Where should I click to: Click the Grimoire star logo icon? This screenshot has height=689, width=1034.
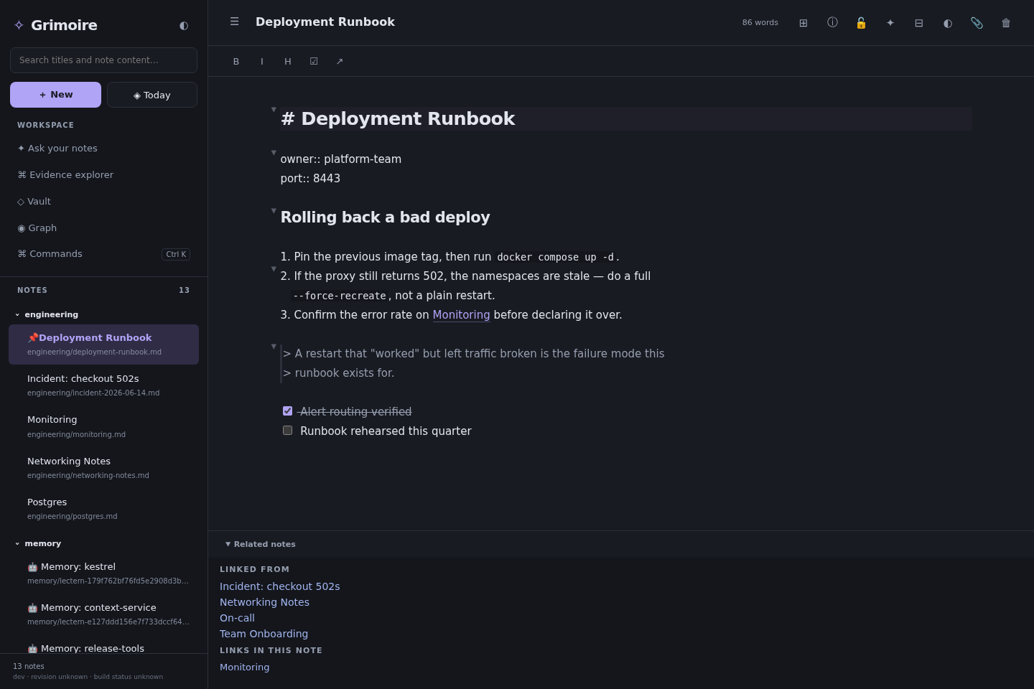(19, 25)
